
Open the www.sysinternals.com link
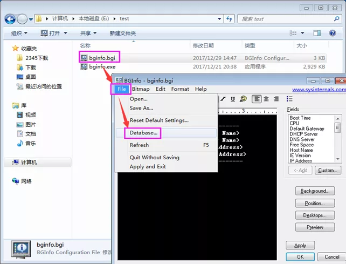tap(318, 89)
